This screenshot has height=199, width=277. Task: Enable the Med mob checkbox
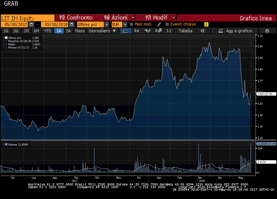pos(131,24)
